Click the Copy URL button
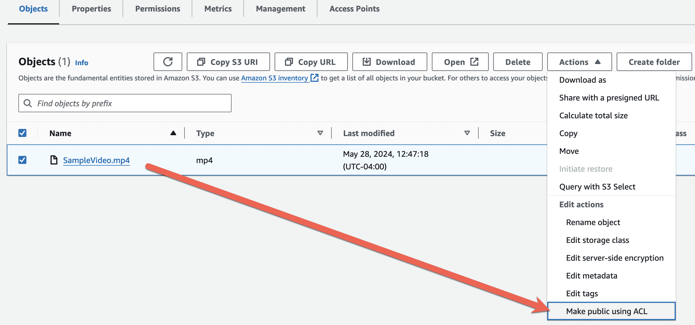The image size is (695, 325). tap(311, 62)
